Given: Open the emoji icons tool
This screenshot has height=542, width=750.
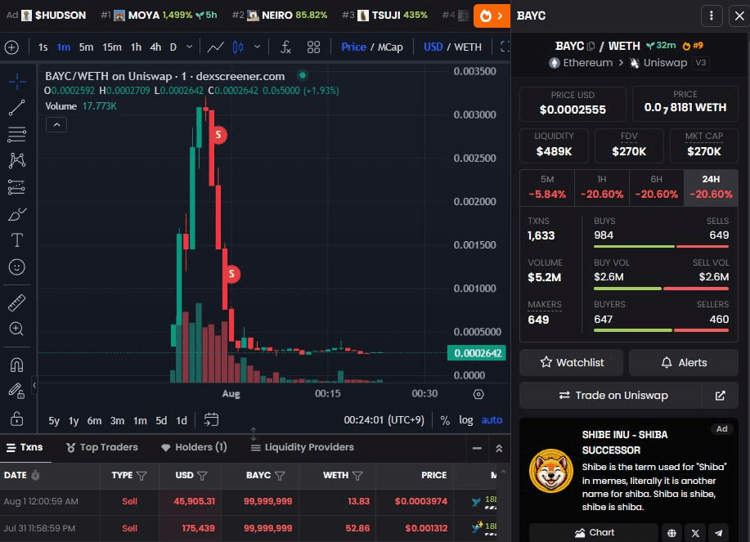Looking at the screenshot, I should (16, 267).
